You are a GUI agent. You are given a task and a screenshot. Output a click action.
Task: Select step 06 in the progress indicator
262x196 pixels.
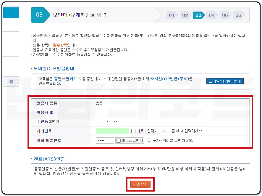pyautogui.click(x=238, y=15)
